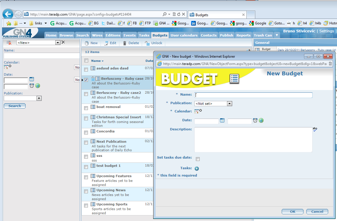Viewport: 337px width, 221px height.
Task: Go to the Tasks tab
Action: click(x=144, y=35)
